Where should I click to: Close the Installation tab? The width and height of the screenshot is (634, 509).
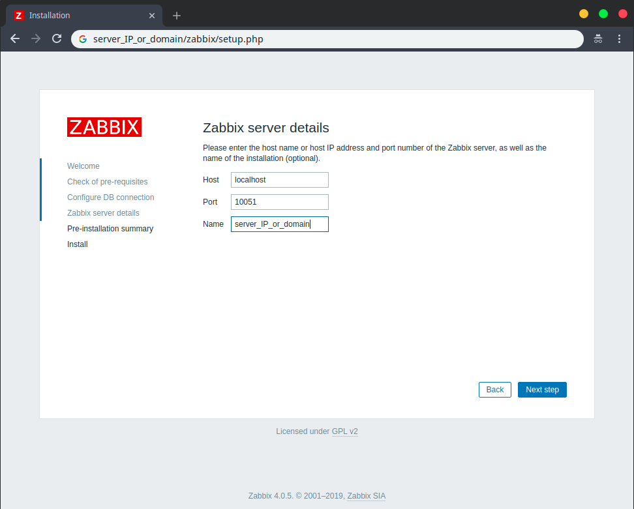[x=152, y=16]
